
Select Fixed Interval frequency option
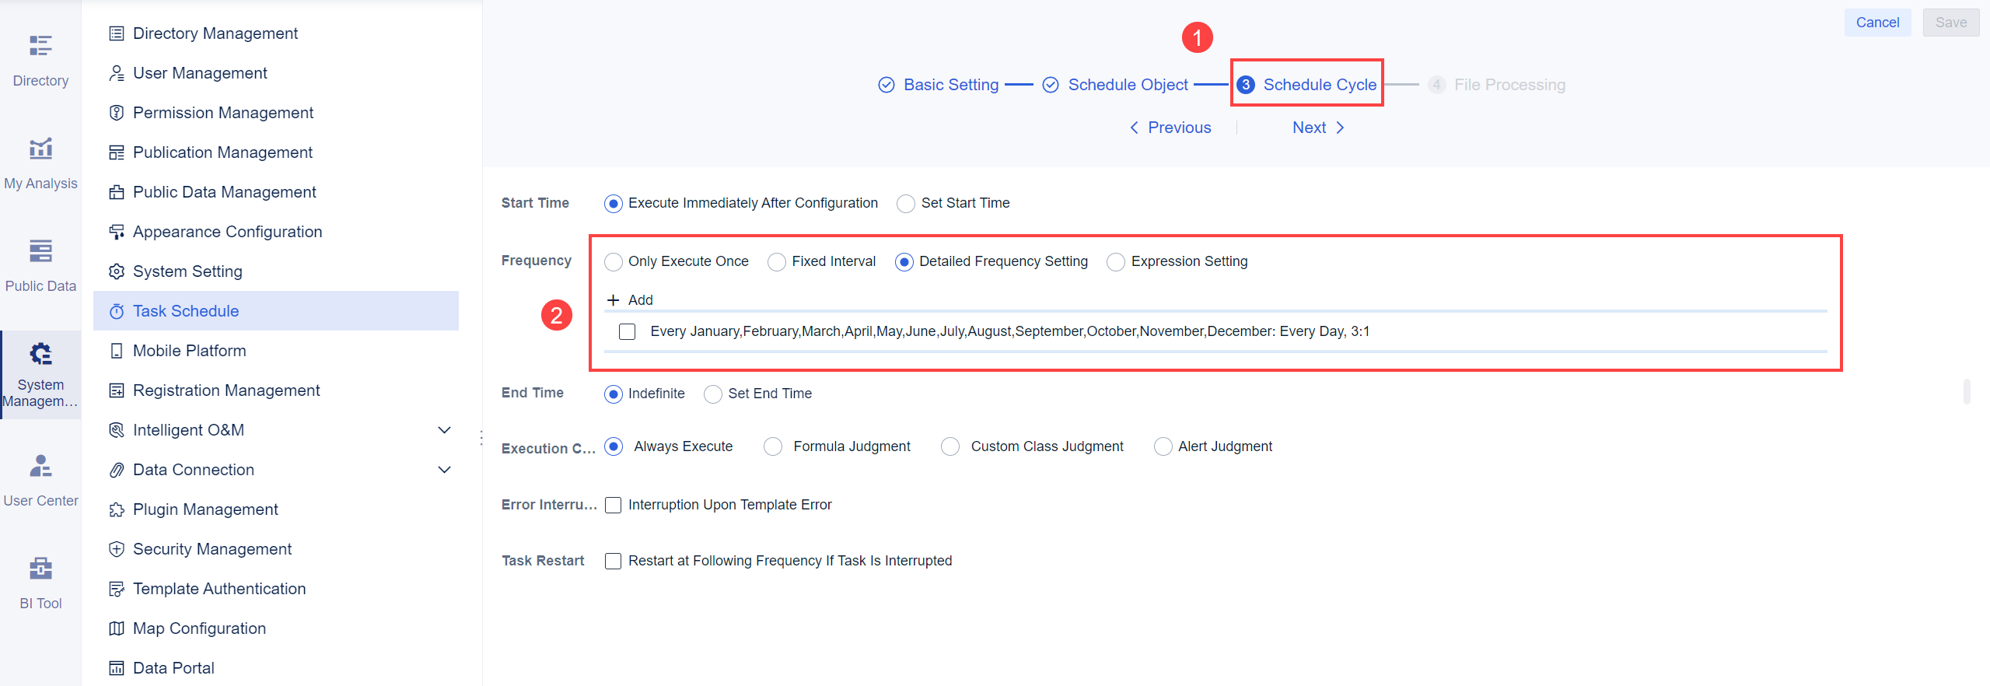click(777, 262)
